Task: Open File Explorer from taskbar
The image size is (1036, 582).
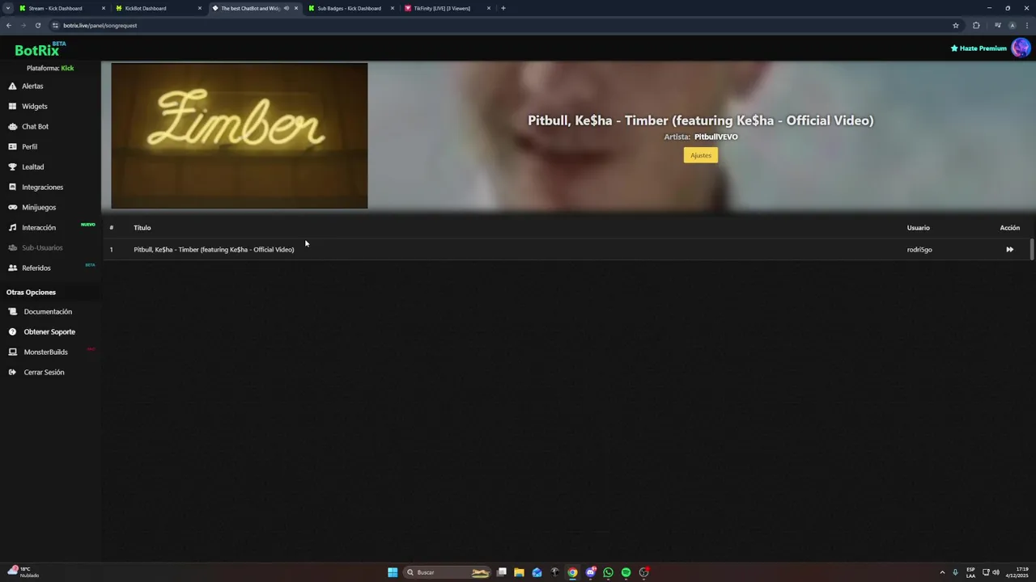Action: pyautogui.click(x=519, y=572)
